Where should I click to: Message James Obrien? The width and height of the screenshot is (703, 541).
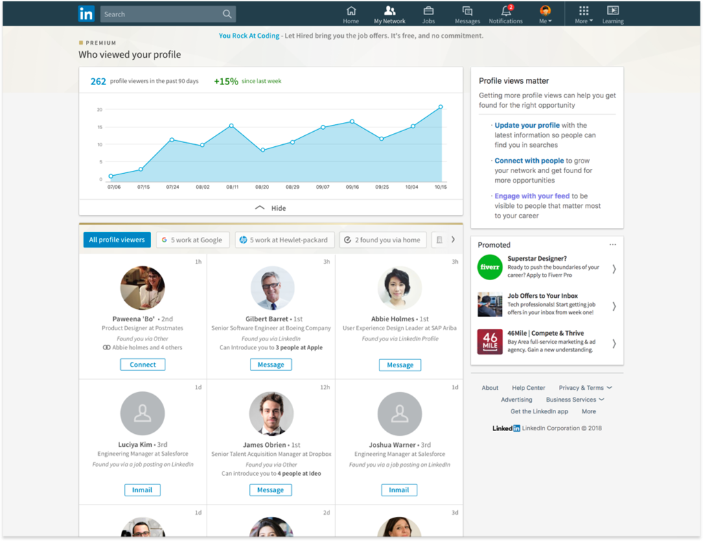(x=270, y=490)
